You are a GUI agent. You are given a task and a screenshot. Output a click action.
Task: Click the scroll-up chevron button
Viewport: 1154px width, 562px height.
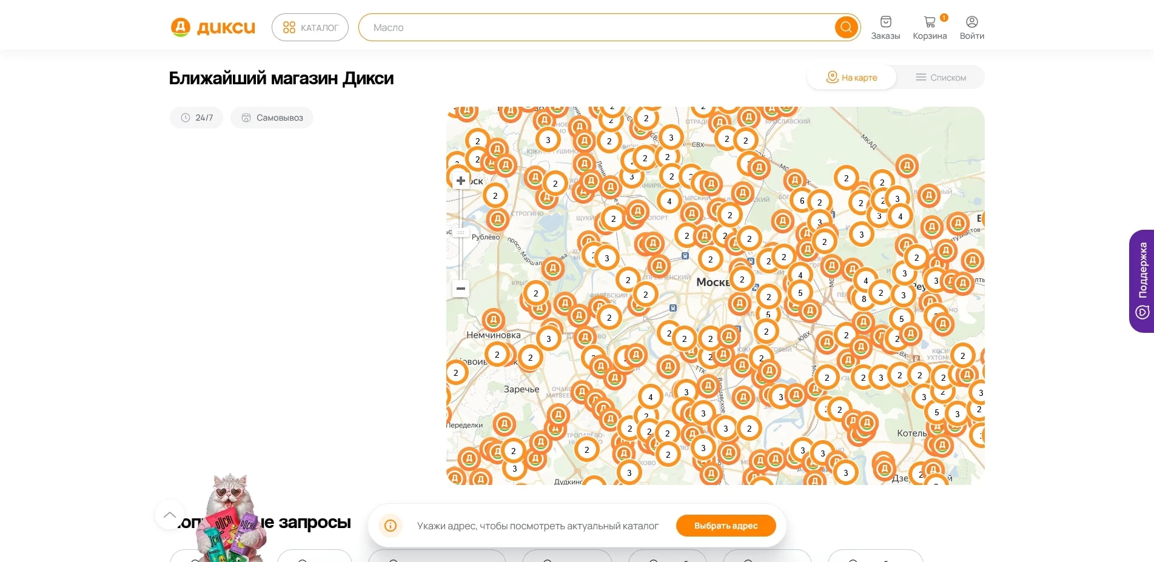170,515
